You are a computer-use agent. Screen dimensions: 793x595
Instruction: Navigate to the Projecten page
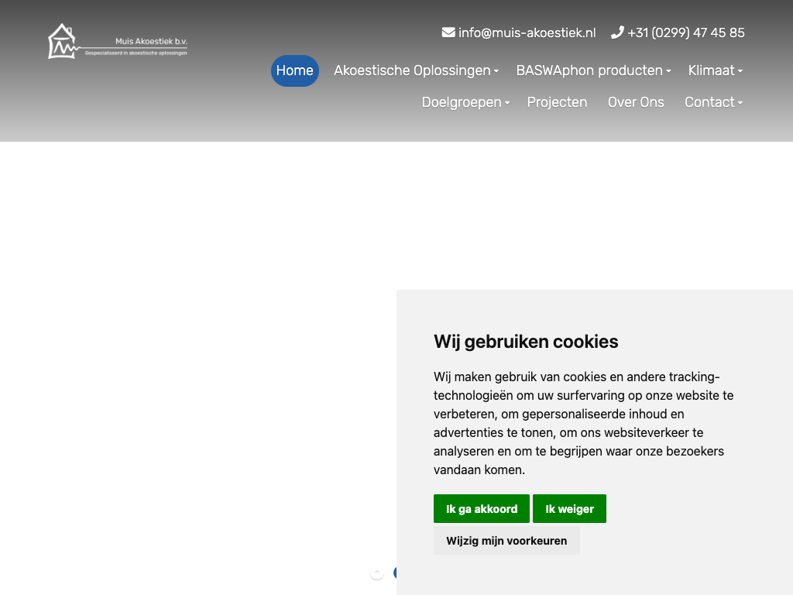coord(557,102)
